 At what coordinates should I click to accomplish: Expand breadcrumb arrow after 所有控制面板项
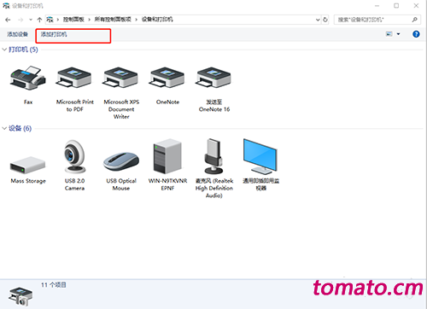click(x=136, y=20)
